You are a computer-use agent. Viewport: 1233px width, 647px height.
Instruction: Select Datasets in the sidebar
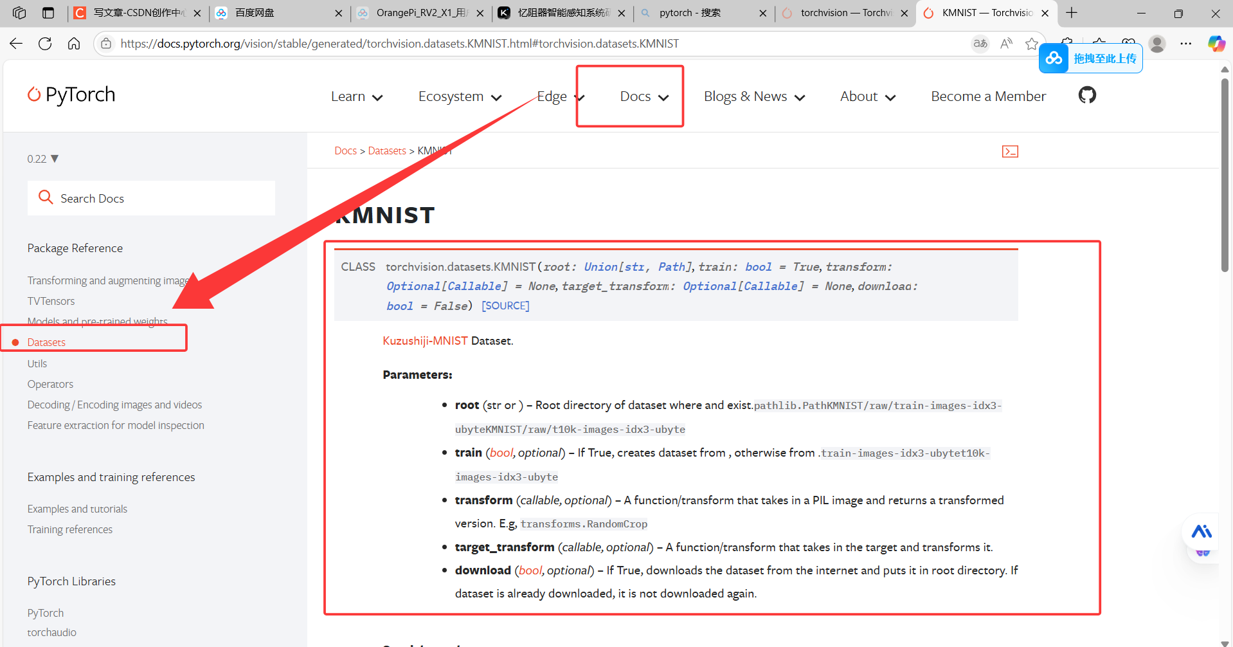(46, 342)
